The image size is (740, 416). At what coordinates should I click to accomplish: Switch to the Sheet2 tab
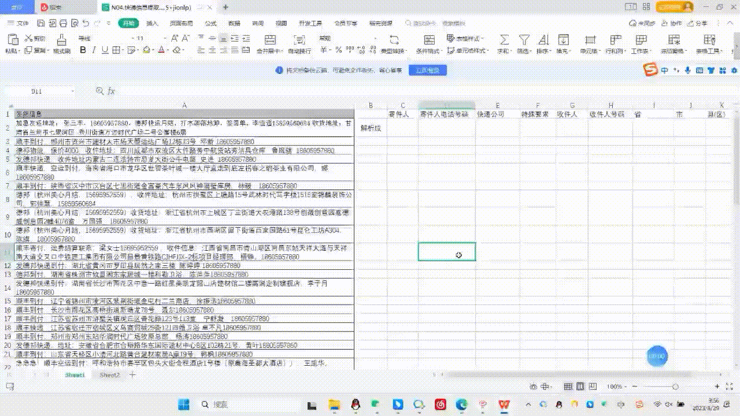pos(109,375)
